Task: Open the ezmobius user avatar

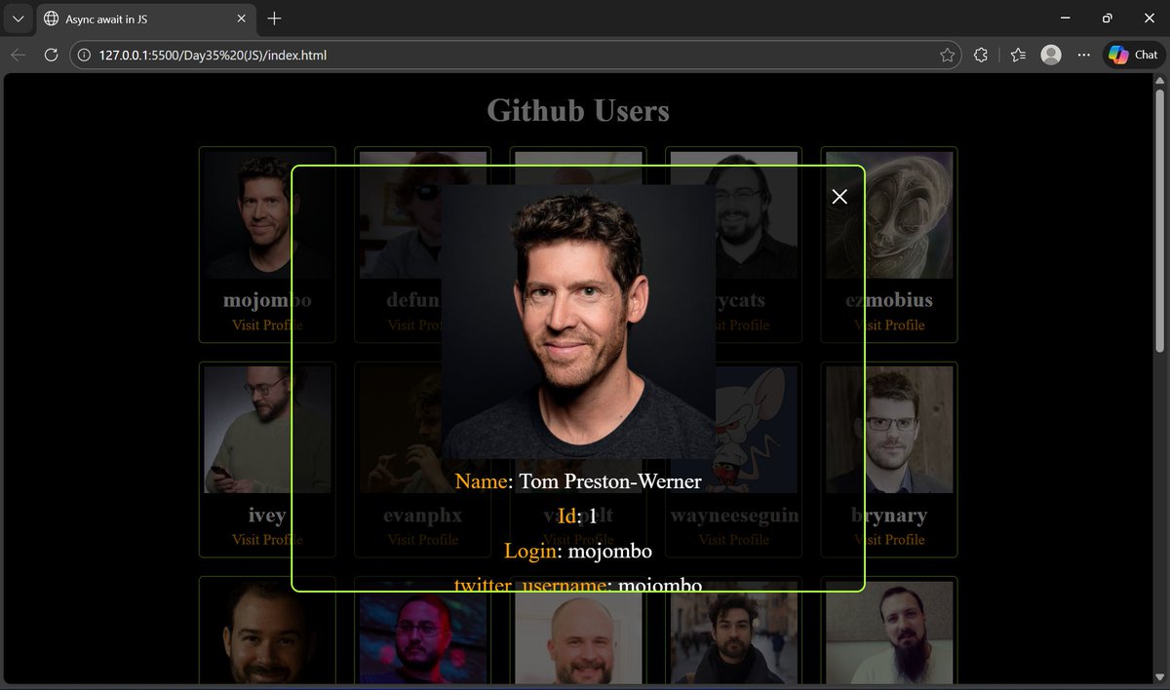Action: pyautogui.click(x=889, y=215)
